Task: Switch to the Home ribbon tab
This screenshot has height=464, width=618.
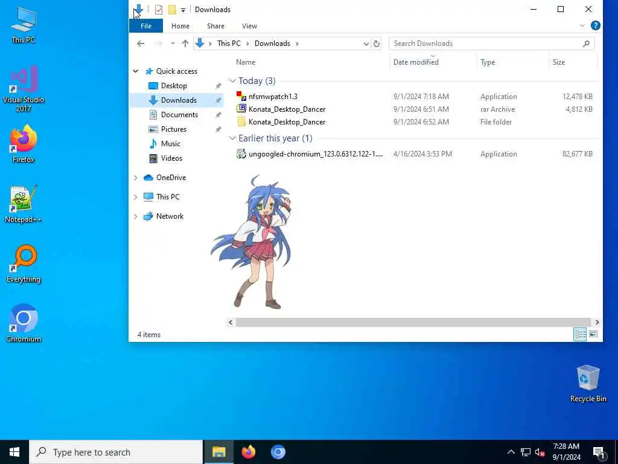Action: tap(180, 26)
